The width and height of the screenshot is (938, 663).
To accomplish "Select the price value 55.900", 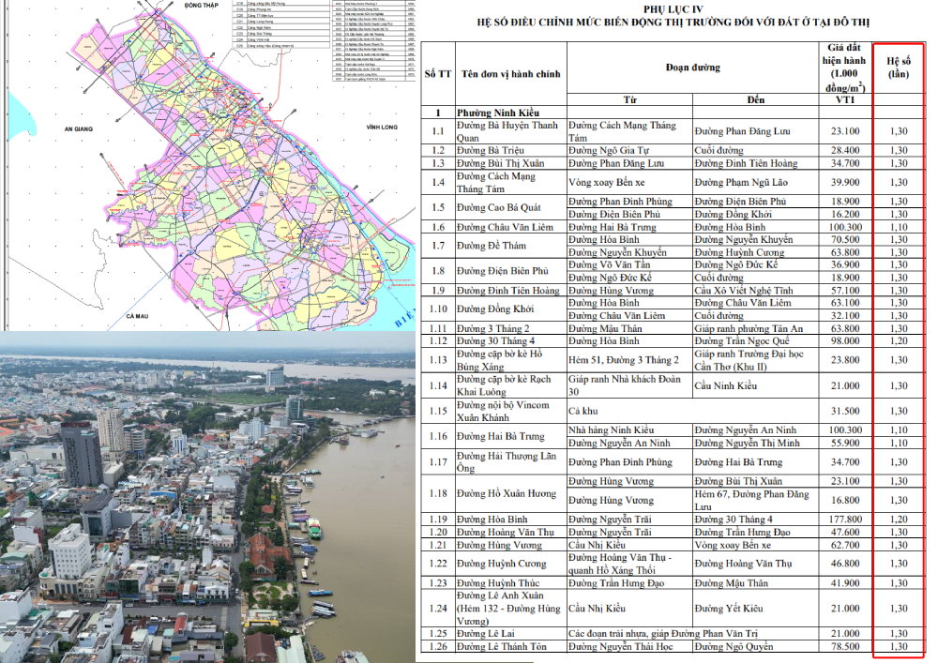I will coord(845,443).
